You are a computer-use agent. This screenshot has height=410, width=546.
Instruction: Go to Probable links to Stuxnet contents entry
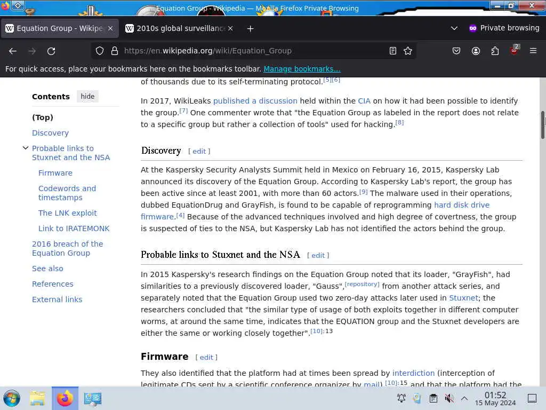[71, 153]
